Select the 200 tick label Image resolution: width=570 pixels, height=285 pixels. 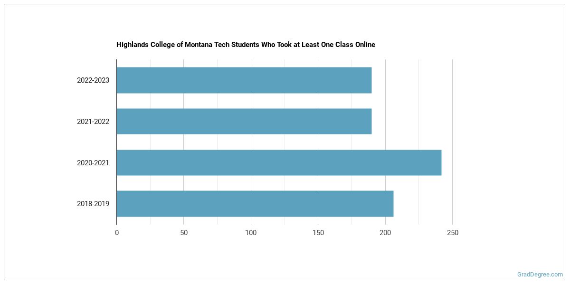[385, 233]
